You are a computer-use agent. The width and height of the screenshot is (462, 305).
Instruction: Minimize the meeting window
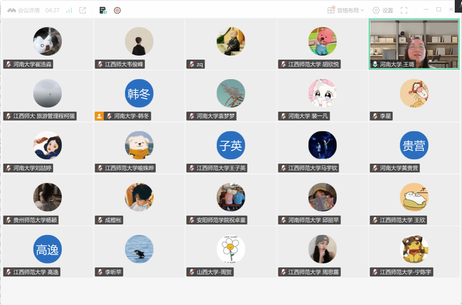click(x=426, y=10)
